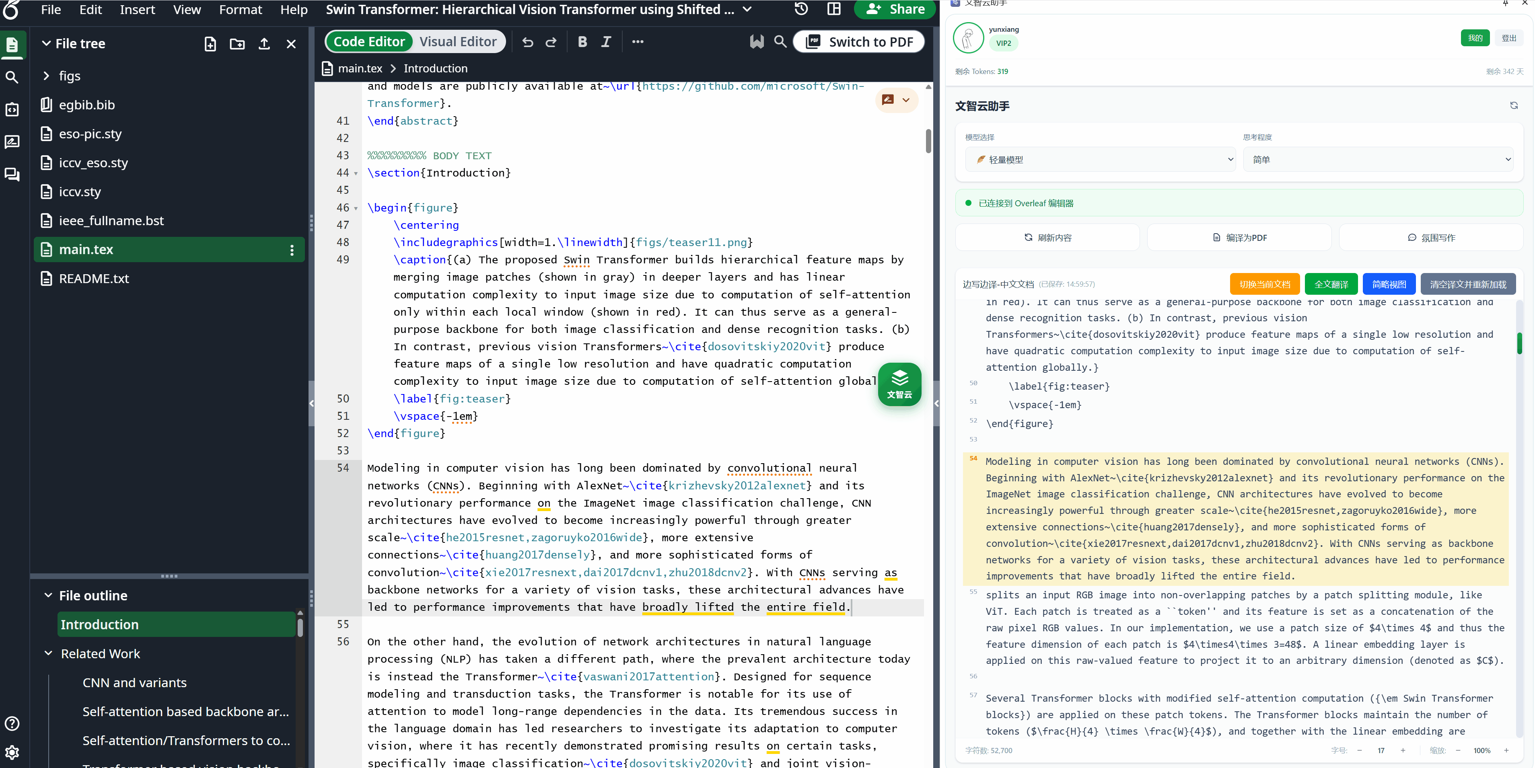Open the Format menu
1535x768 pixels.
(x=240, y=10)
